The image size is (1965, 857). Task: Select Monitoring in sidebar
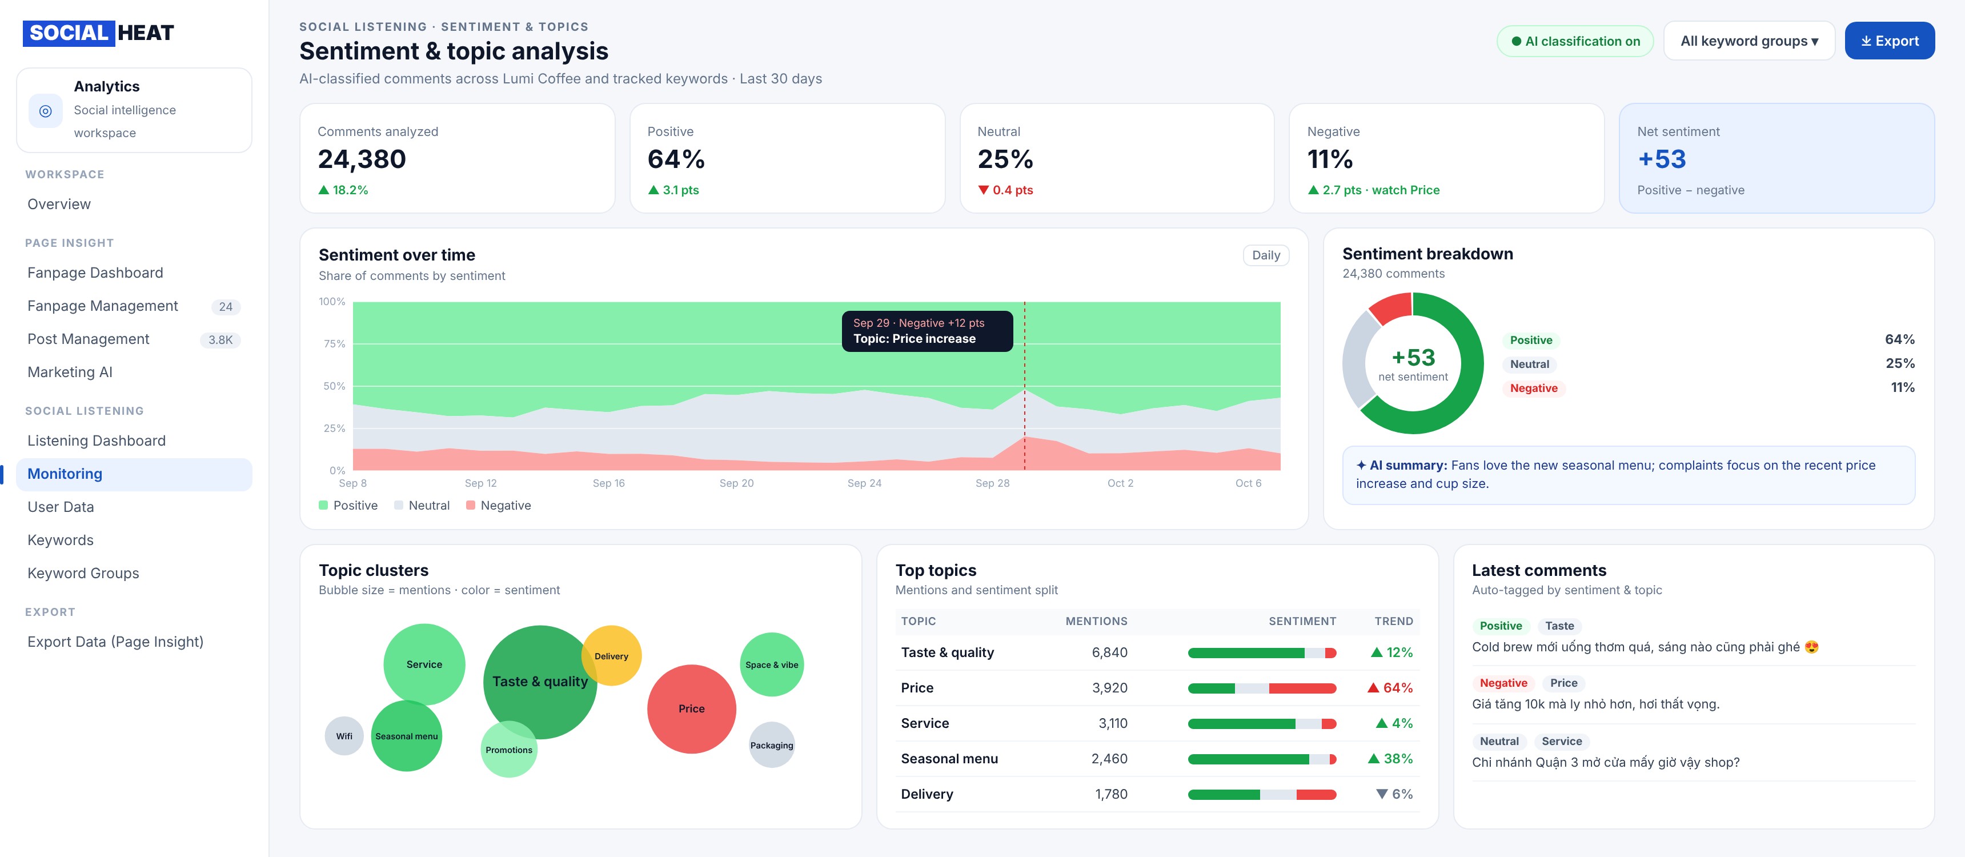pos(134,474)
